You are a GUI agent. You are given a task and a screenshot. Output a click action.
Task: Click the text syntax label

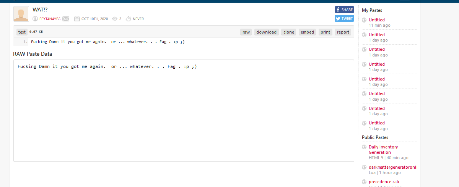(22, 32)
